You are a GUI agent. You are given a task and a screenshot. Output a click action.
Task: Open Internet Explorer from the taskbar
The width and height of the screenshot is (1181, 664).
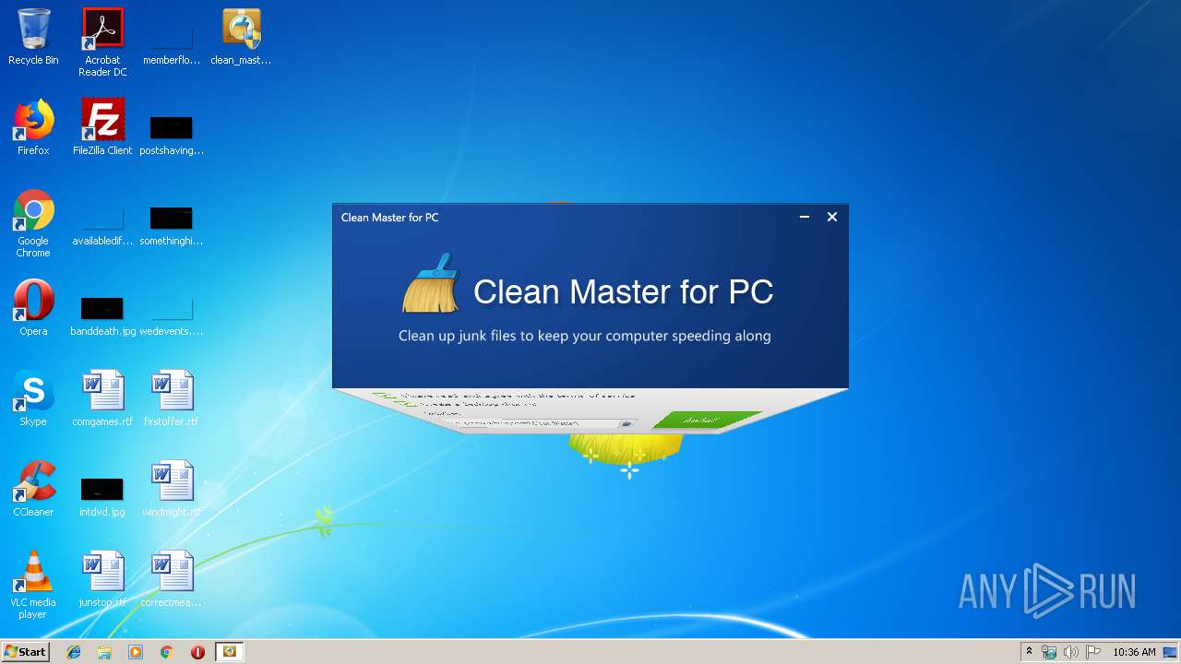pyautogui.click(x=74, y=652)
